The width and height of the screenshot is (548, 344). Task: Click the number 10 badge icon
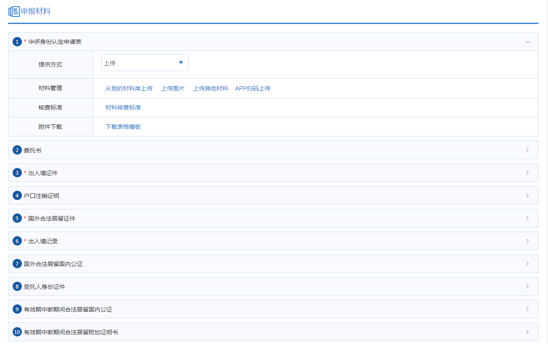17,332
